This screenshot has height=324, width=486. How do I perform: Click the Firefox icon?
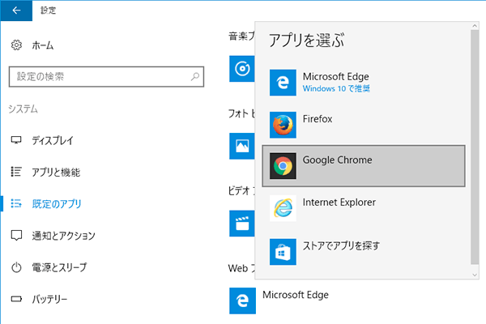pyautogui.click(x=283, y=124)
